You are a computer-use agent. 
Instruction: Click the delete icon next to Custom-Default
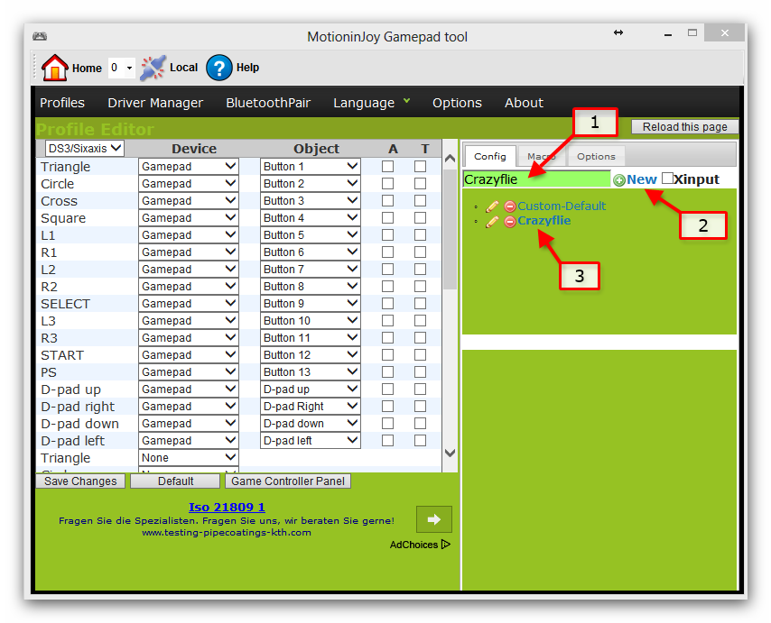point(509,205)
